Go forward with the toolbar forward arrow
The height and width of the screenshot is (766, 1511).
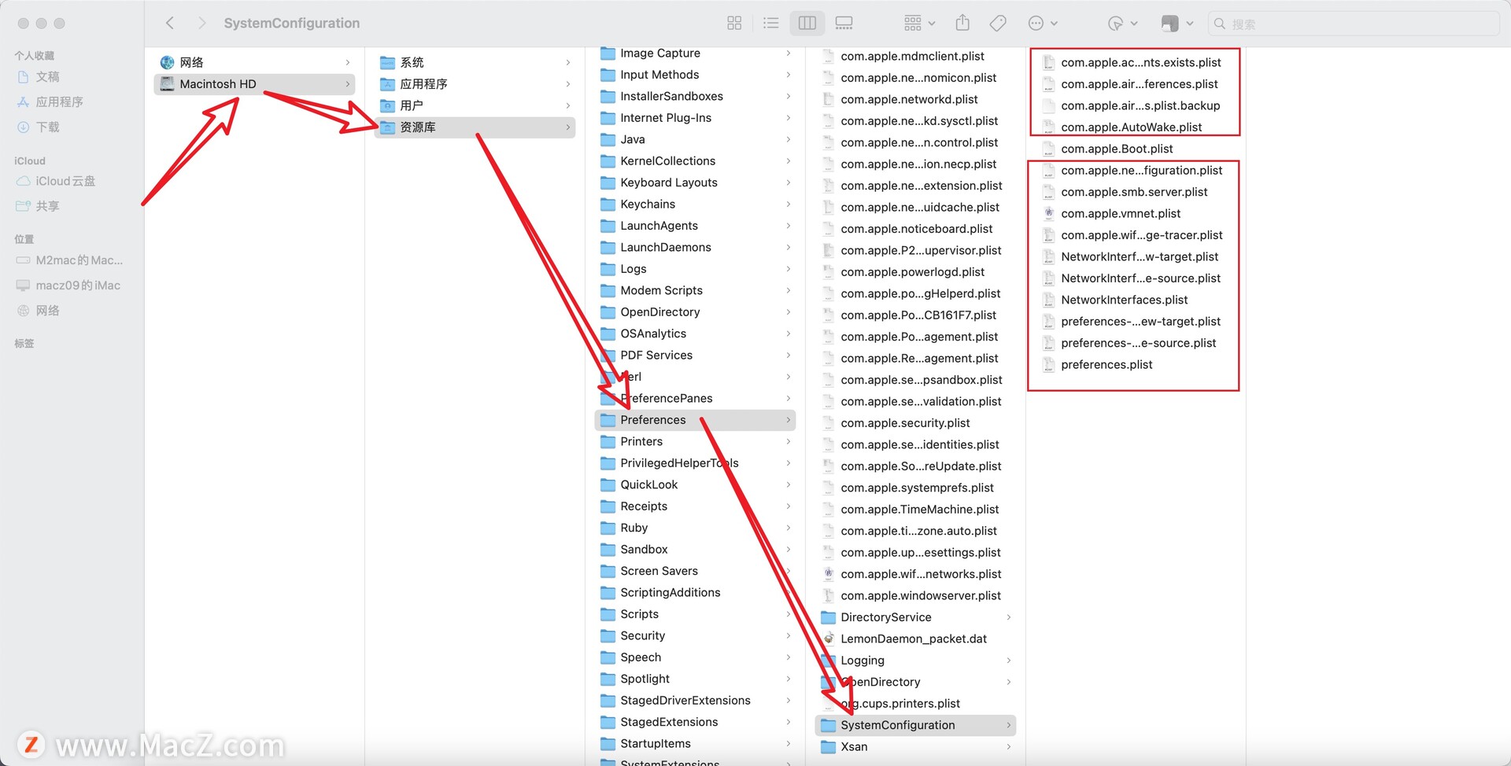[201, 24]
